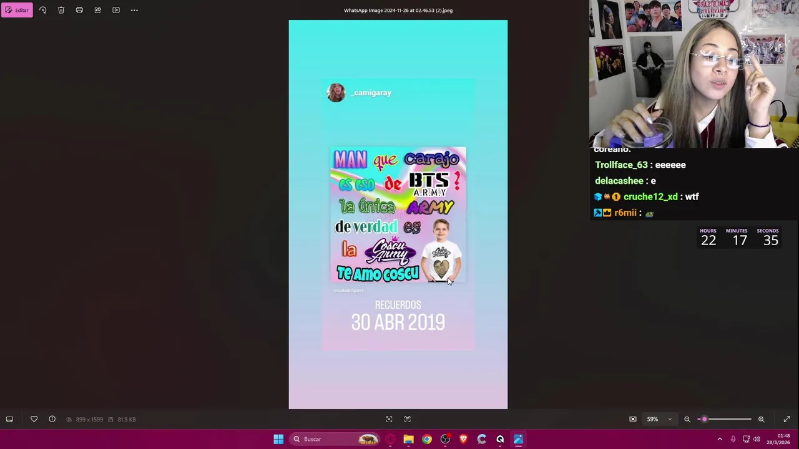
Task: Share the image via the share icon
Action: [x=98, y=10]
